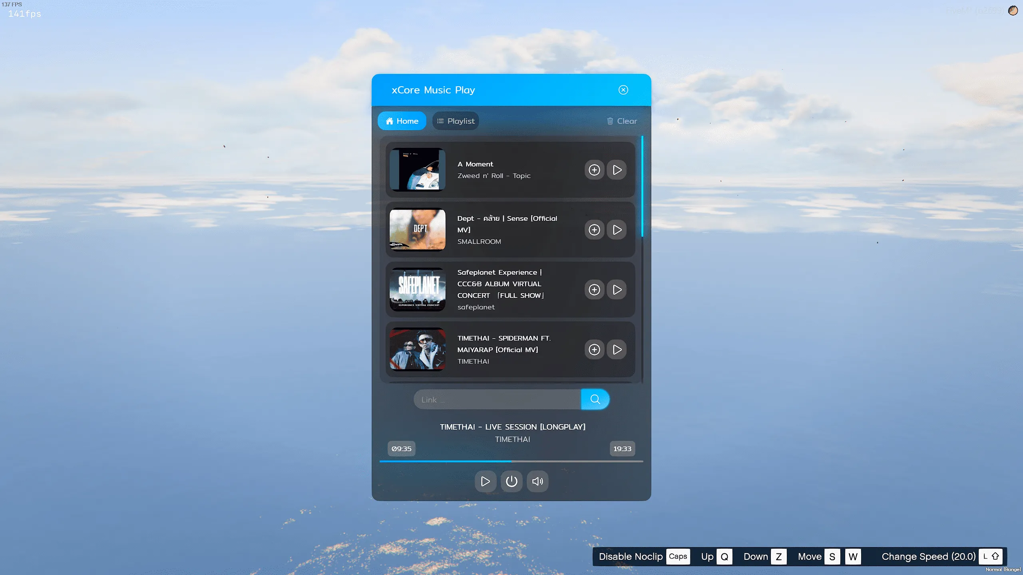1023x575 pixels.
Task: Play TIMETHAI Spiderman ft. Maiyarap
Action: (x=617, y=349)
